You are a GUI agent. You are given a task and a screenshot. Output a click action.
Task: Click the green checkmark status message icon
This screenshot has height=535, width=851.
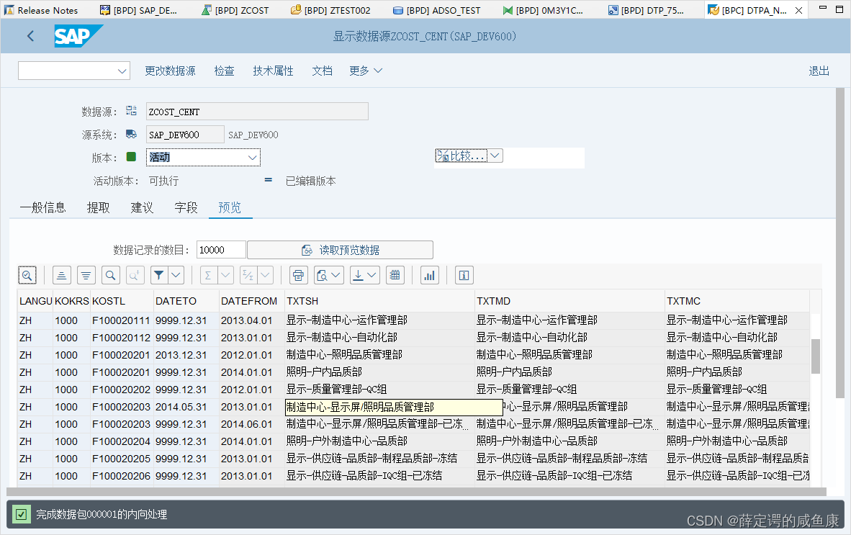21,514
